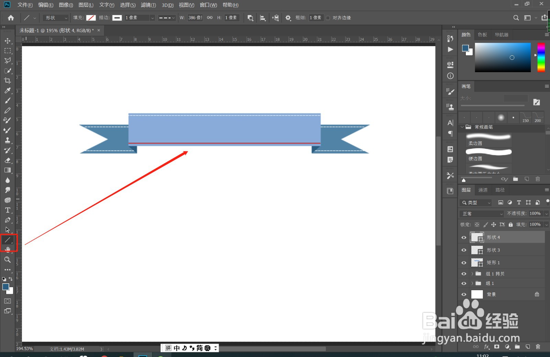Screen dimensions: 550x357
Task: Open the 正常 blend mode dropdown
Action: pyautogui.click(x=482, y=214)
